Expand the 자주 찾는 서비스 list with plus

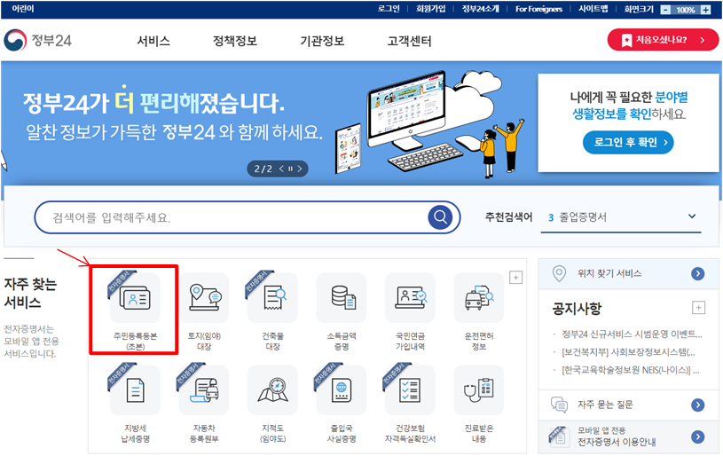click(515, 278)
